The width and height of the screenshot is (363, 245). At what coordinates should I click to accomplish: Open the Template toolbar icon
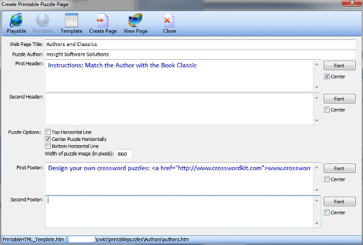click(71, 24)
